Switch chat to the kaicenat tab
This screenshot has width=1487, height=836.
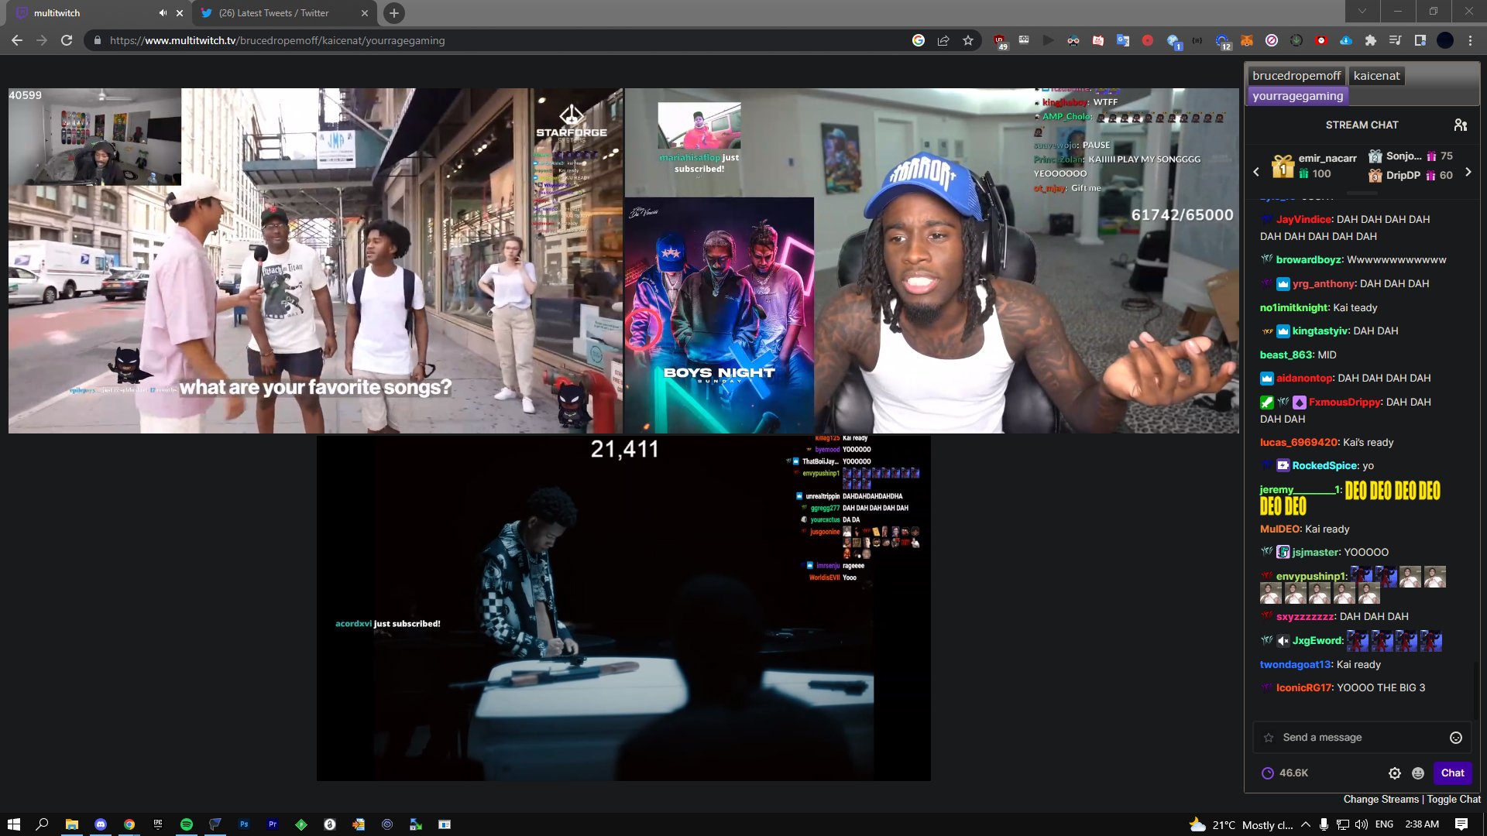pyautogui.click(x=1376, y=76)
